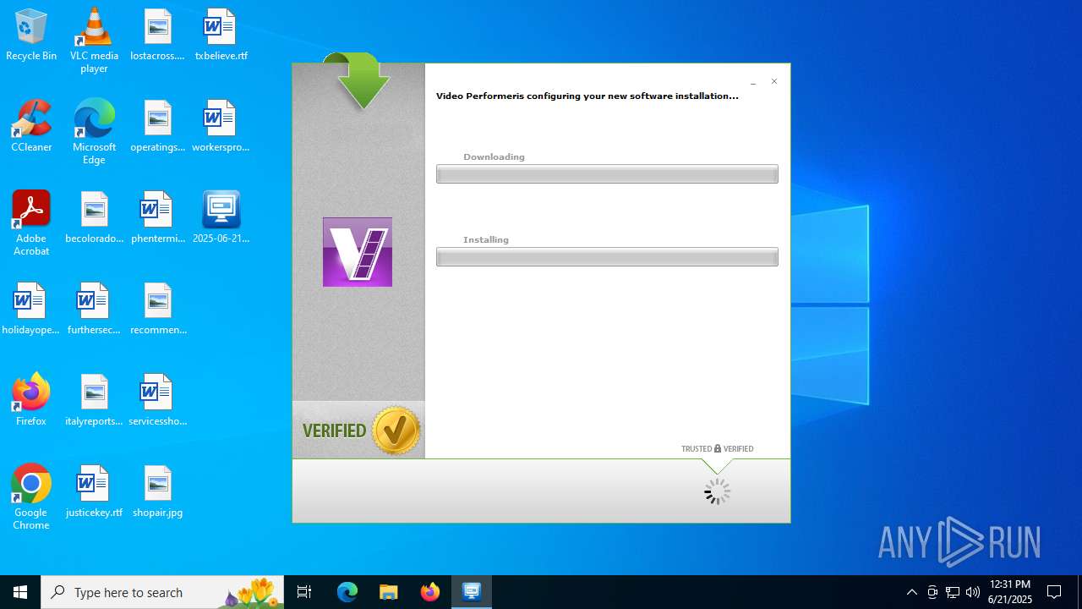Click the gold Verified badge
This screenshot has width=1082, height=609.
[396, 431]
